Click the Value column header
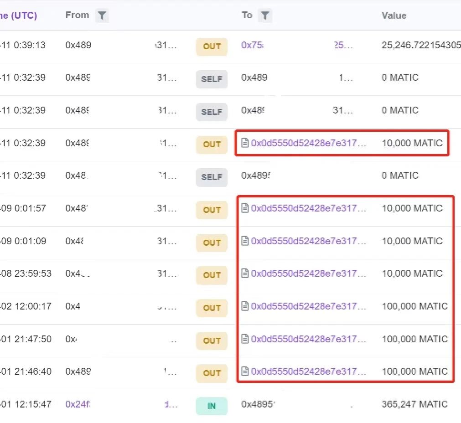 [x=394, y=15]
